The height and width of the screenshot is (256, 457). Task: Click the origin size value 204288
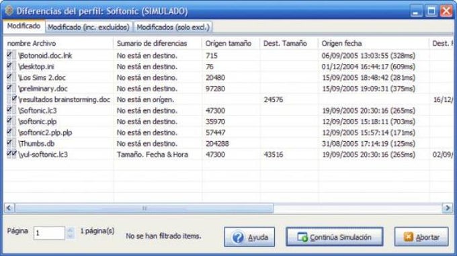coord(217,144)
